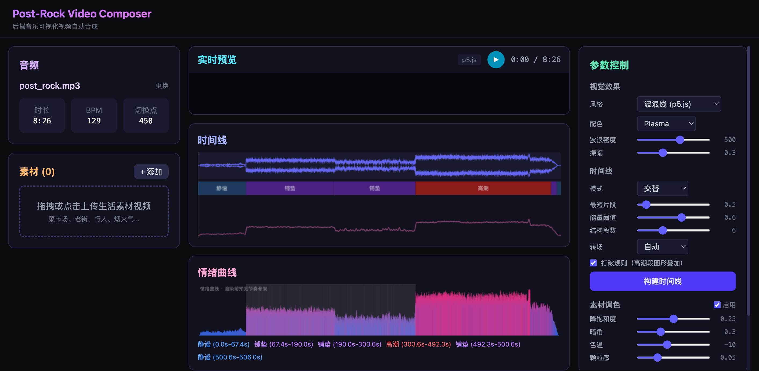Click the 时长 8:26 stat card
Screen dimensions: 759x371
coord(42,116)
